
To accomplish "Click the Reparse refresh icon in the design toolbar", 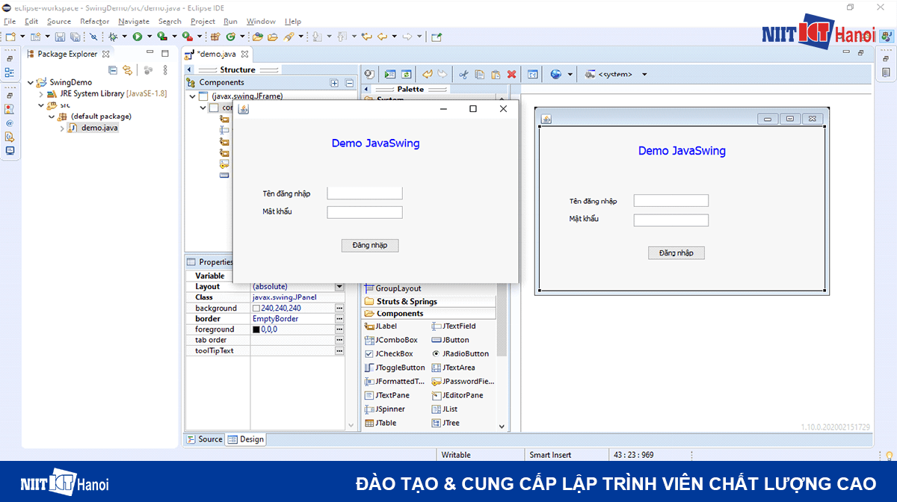I will coord(406,73).
